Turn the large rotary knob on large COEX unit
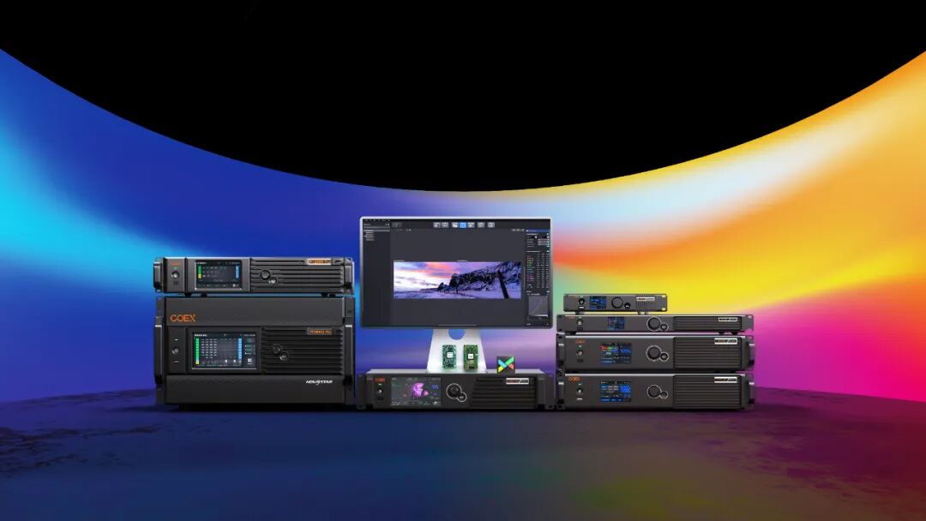 (x=277, y=350)
